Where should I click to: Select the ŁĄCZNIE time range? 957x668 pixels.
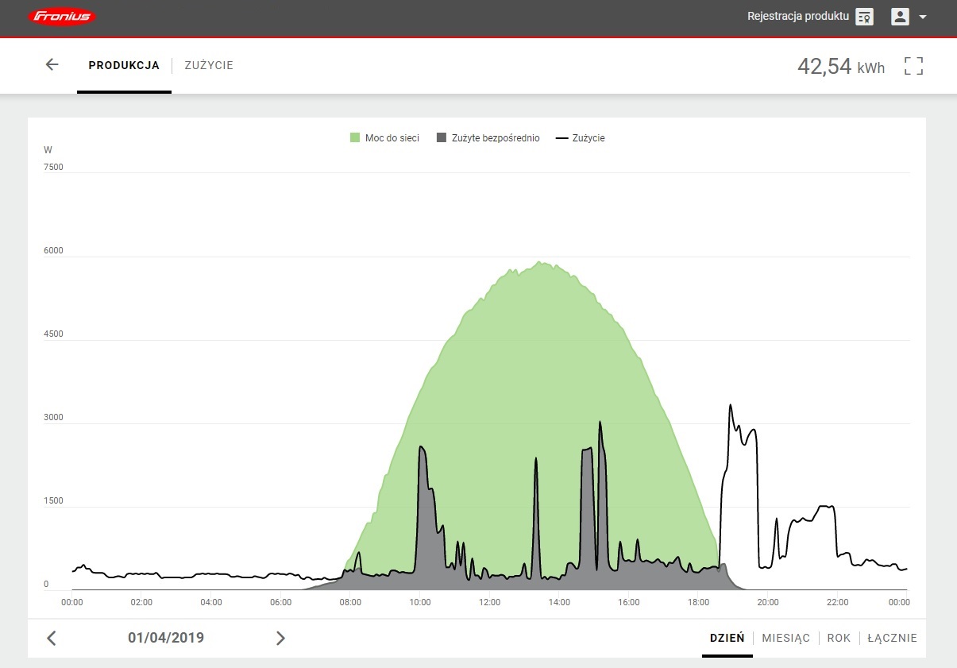[x=892, y=638]
